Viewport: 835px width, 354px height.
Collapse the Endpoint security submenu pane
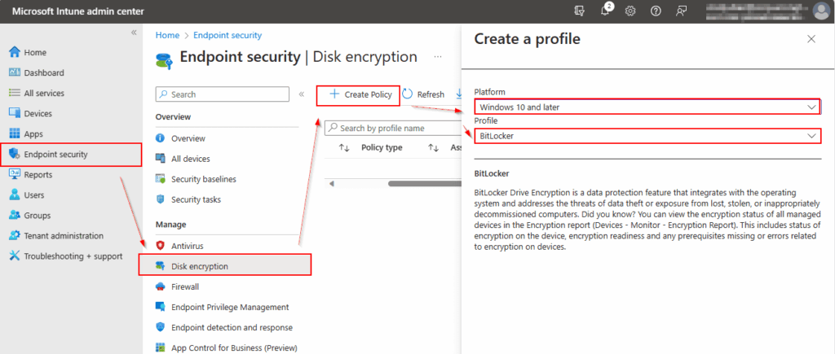(x=302, y=94)
